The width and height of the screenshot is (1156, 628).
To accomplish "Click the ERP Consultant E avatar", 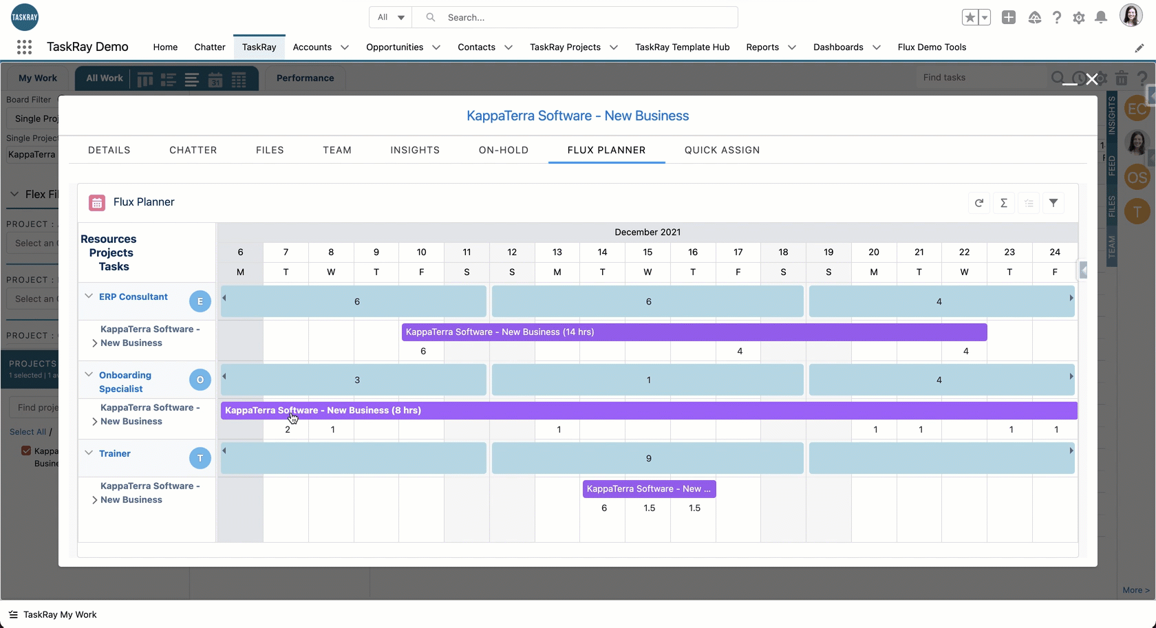I will 200,301.
